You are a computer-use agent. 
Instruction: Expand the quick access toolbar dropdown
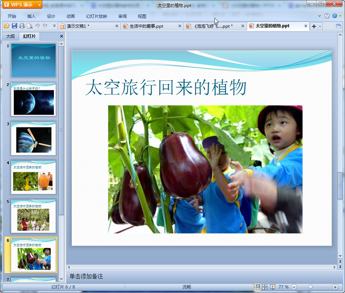(x=54, y=26)
